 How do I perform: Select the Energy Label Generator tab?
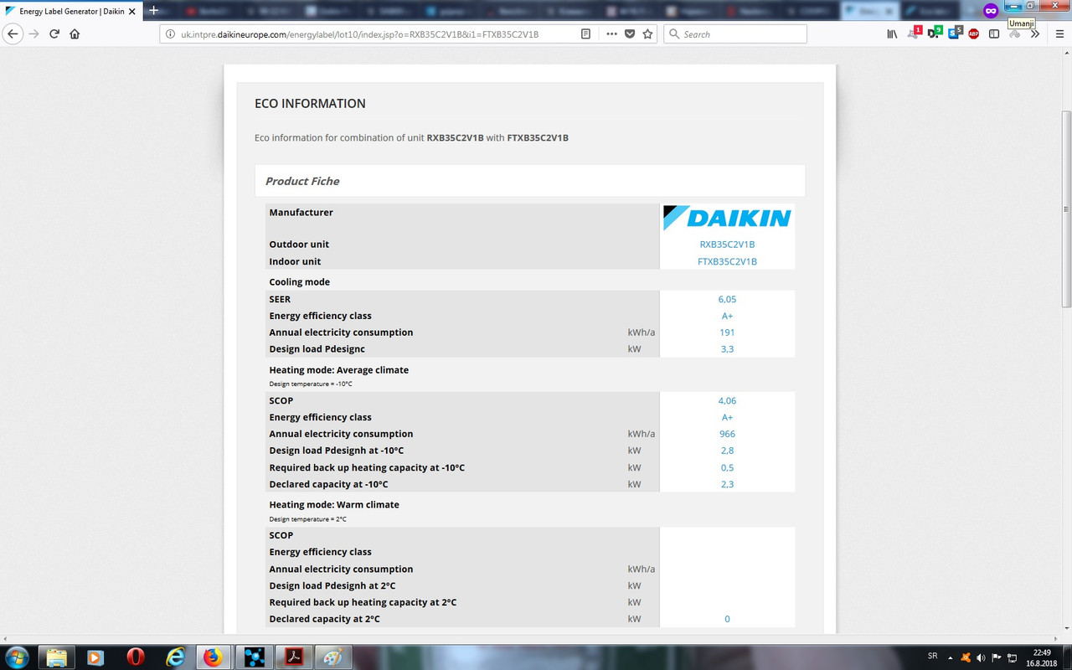click(x=72, y=11)
